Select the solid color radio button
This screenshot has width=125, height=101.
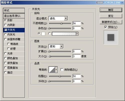[x=39, y=34]
